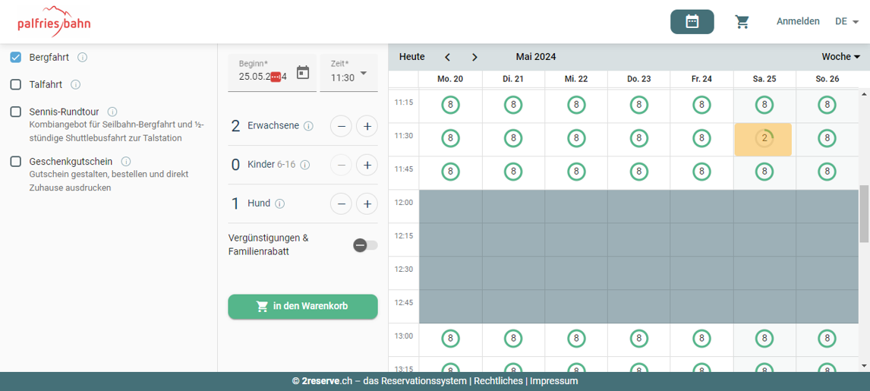The image size is (870, 391).
Task: Expand the Woche view dropdown
Action: click(x=840, y=57)
